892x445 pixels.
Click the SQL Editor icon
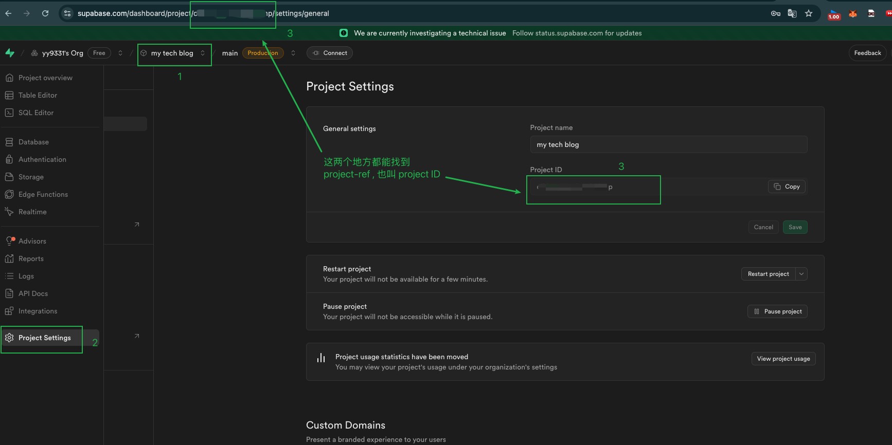coord(9,113)
